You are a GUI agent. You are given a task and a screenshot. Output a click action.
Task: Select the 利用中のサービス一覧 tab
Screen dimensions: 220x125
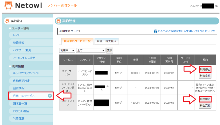coord(77,42)
